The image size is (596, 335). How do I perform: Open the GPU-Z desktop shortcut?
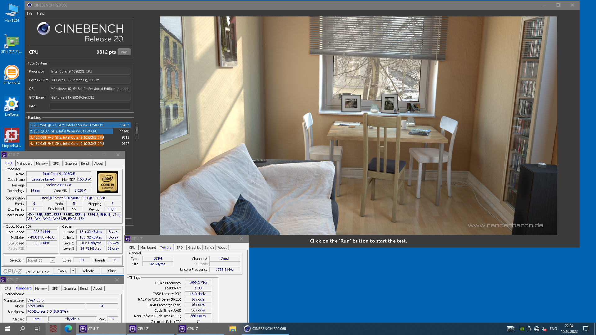[x=11, y=44]
